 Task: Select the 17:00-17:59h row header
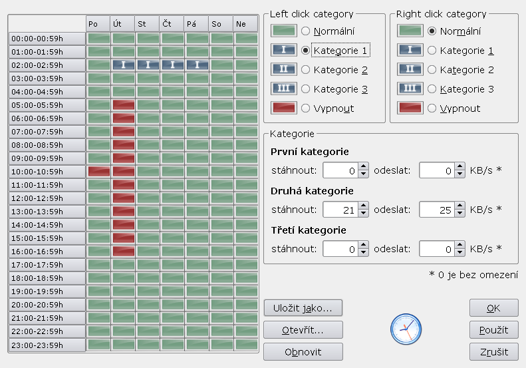coord(47,265)
